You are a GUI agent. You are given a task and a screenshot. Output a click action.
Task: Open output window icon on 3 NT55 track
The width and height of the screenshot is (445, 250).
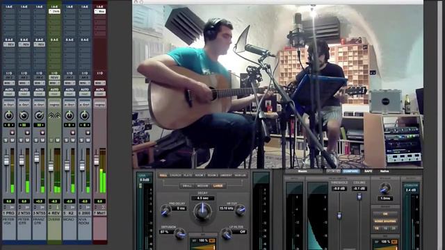click(x=42, y=208)
